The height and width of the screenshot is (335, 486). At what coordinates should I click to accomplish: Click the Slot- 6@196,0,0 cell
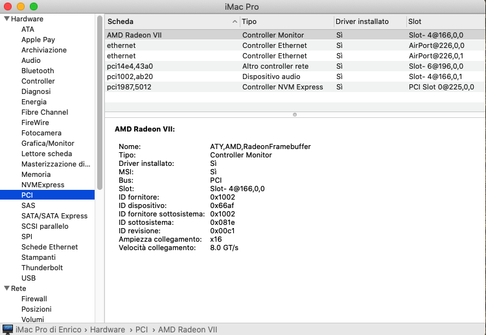(436, 66)
